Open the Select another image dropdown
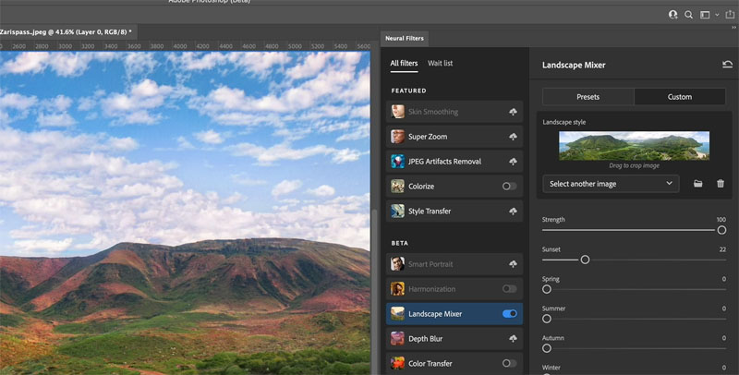Image resolution: width=739 pixels, height=375 pixels. [x=611, y=184]
